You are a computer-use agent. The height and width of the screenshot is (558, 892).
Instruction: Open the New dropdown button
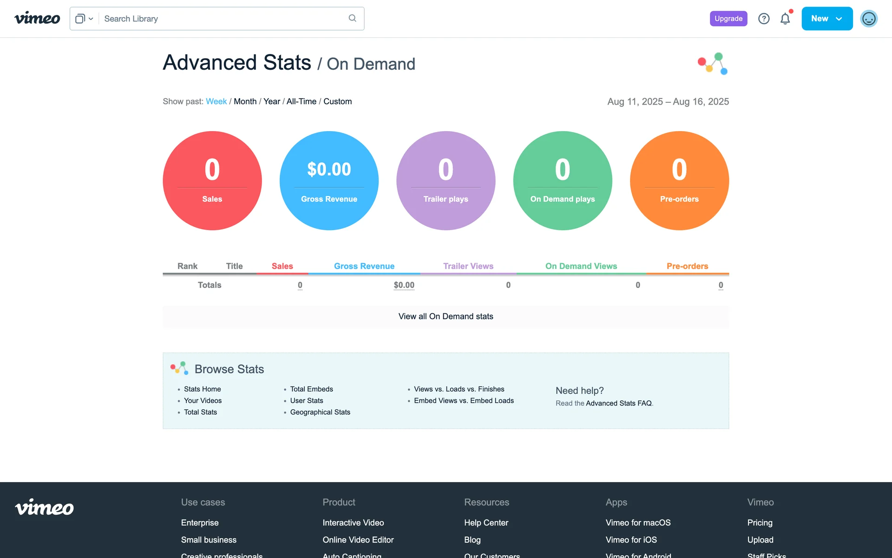click(x=826, y=19)
